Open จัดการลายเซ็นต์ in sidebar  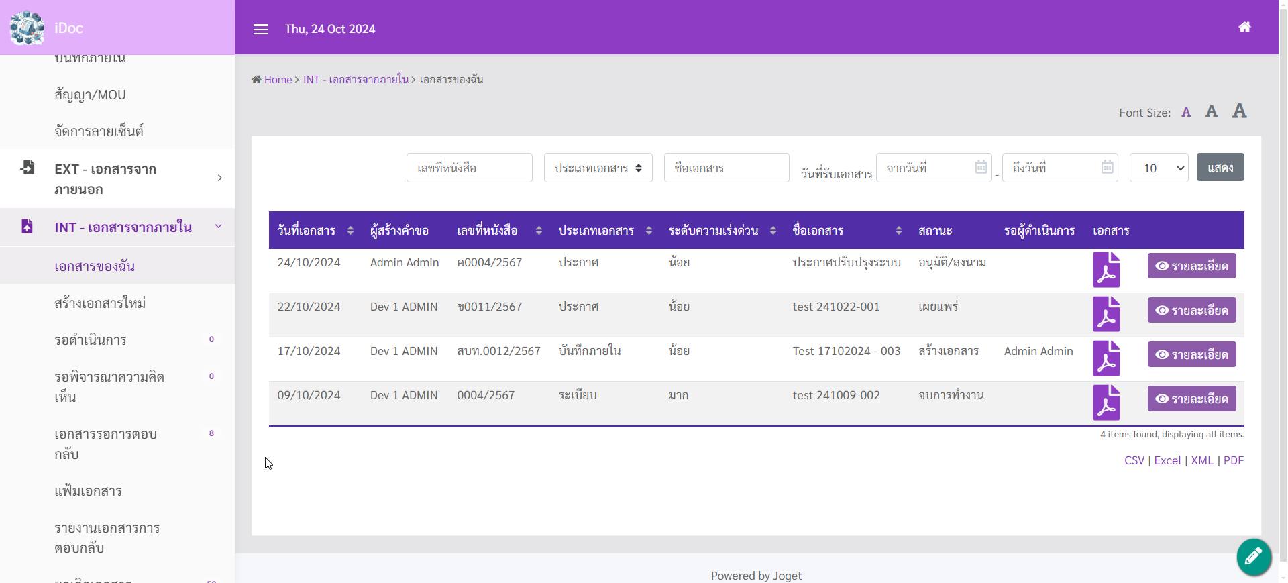point(117,131)
